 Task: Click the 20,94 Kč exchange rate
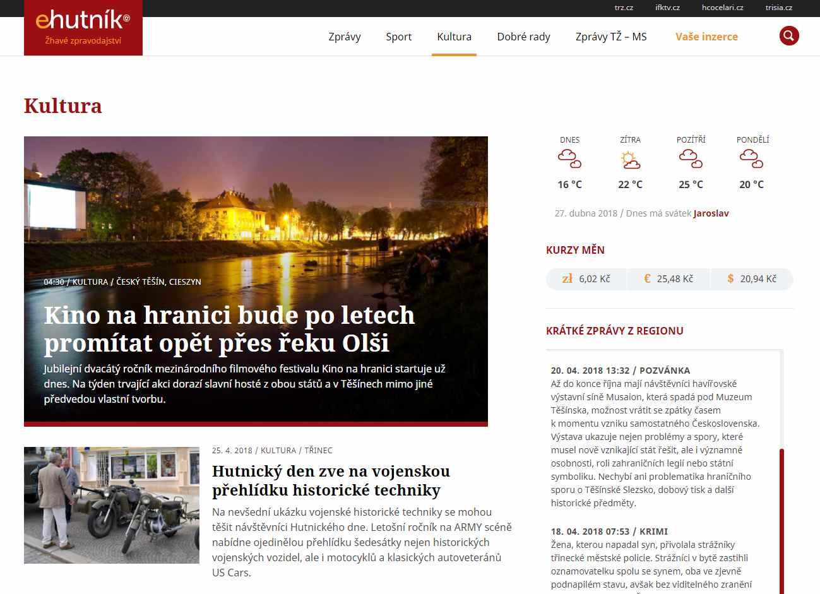tap(758, 278)
